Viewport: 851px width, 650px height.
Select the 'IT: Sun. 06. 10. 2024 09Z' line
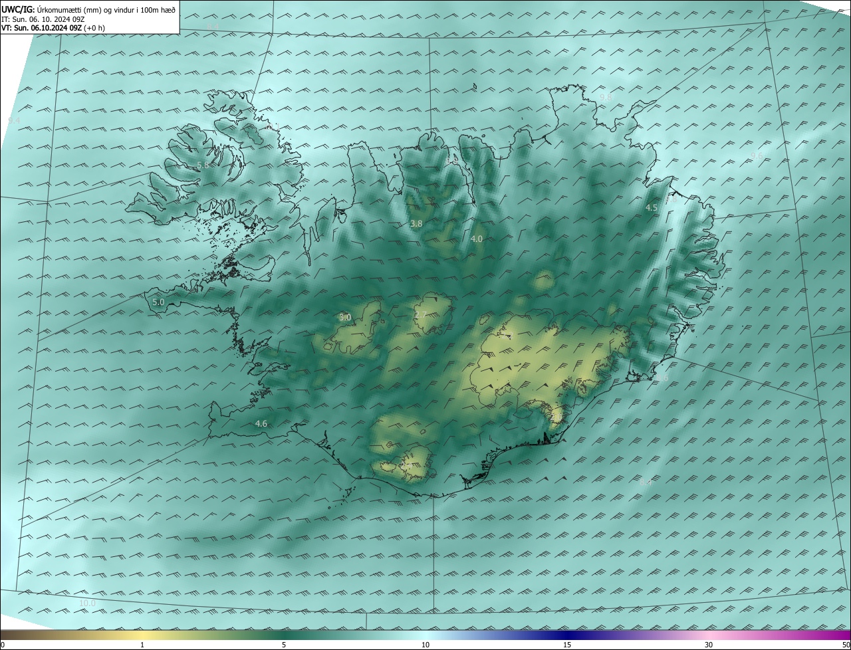43,19
